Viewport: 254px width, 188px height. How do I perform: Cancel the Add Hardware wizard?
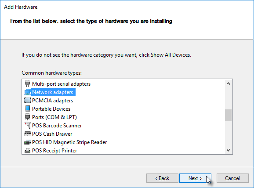pyautogui.click(x=232, y=178)
